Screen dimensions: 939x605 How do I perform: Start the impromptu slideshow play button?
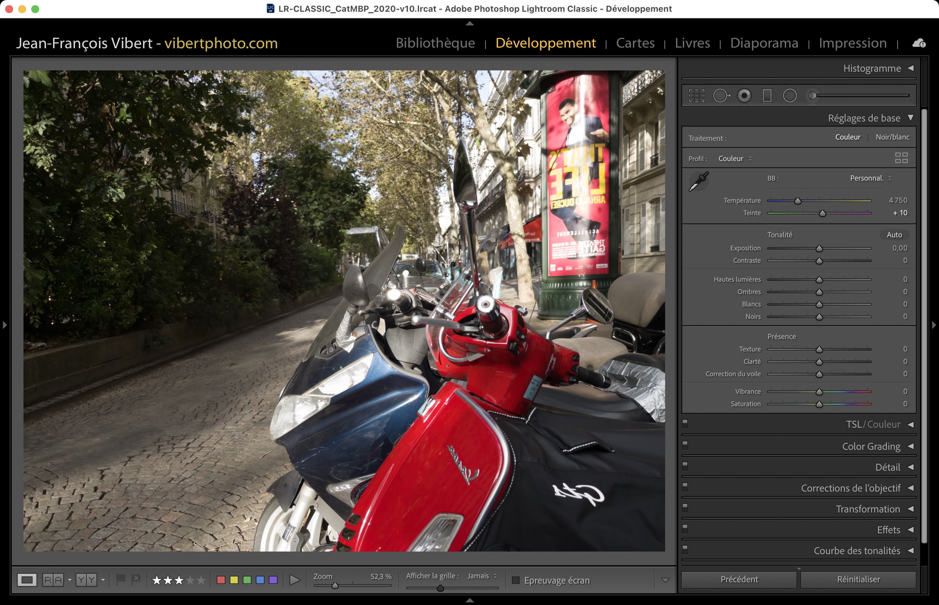point(294,580)
